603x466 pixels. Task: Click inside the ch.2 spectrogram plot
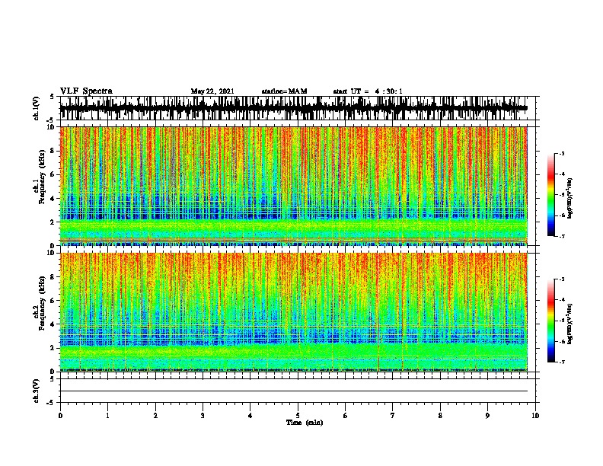click(293, 312)
